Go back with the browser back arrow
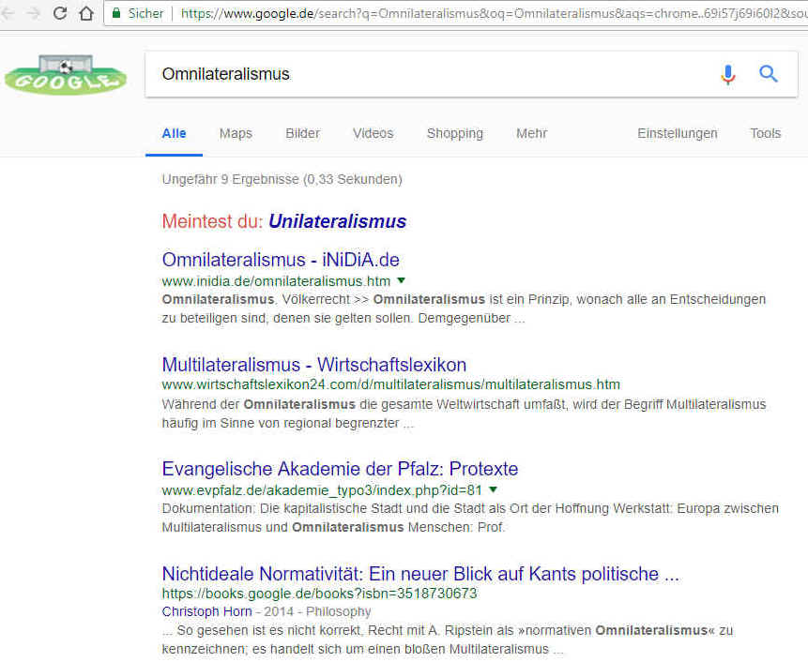Screen dimensions: 808x662 8,13
